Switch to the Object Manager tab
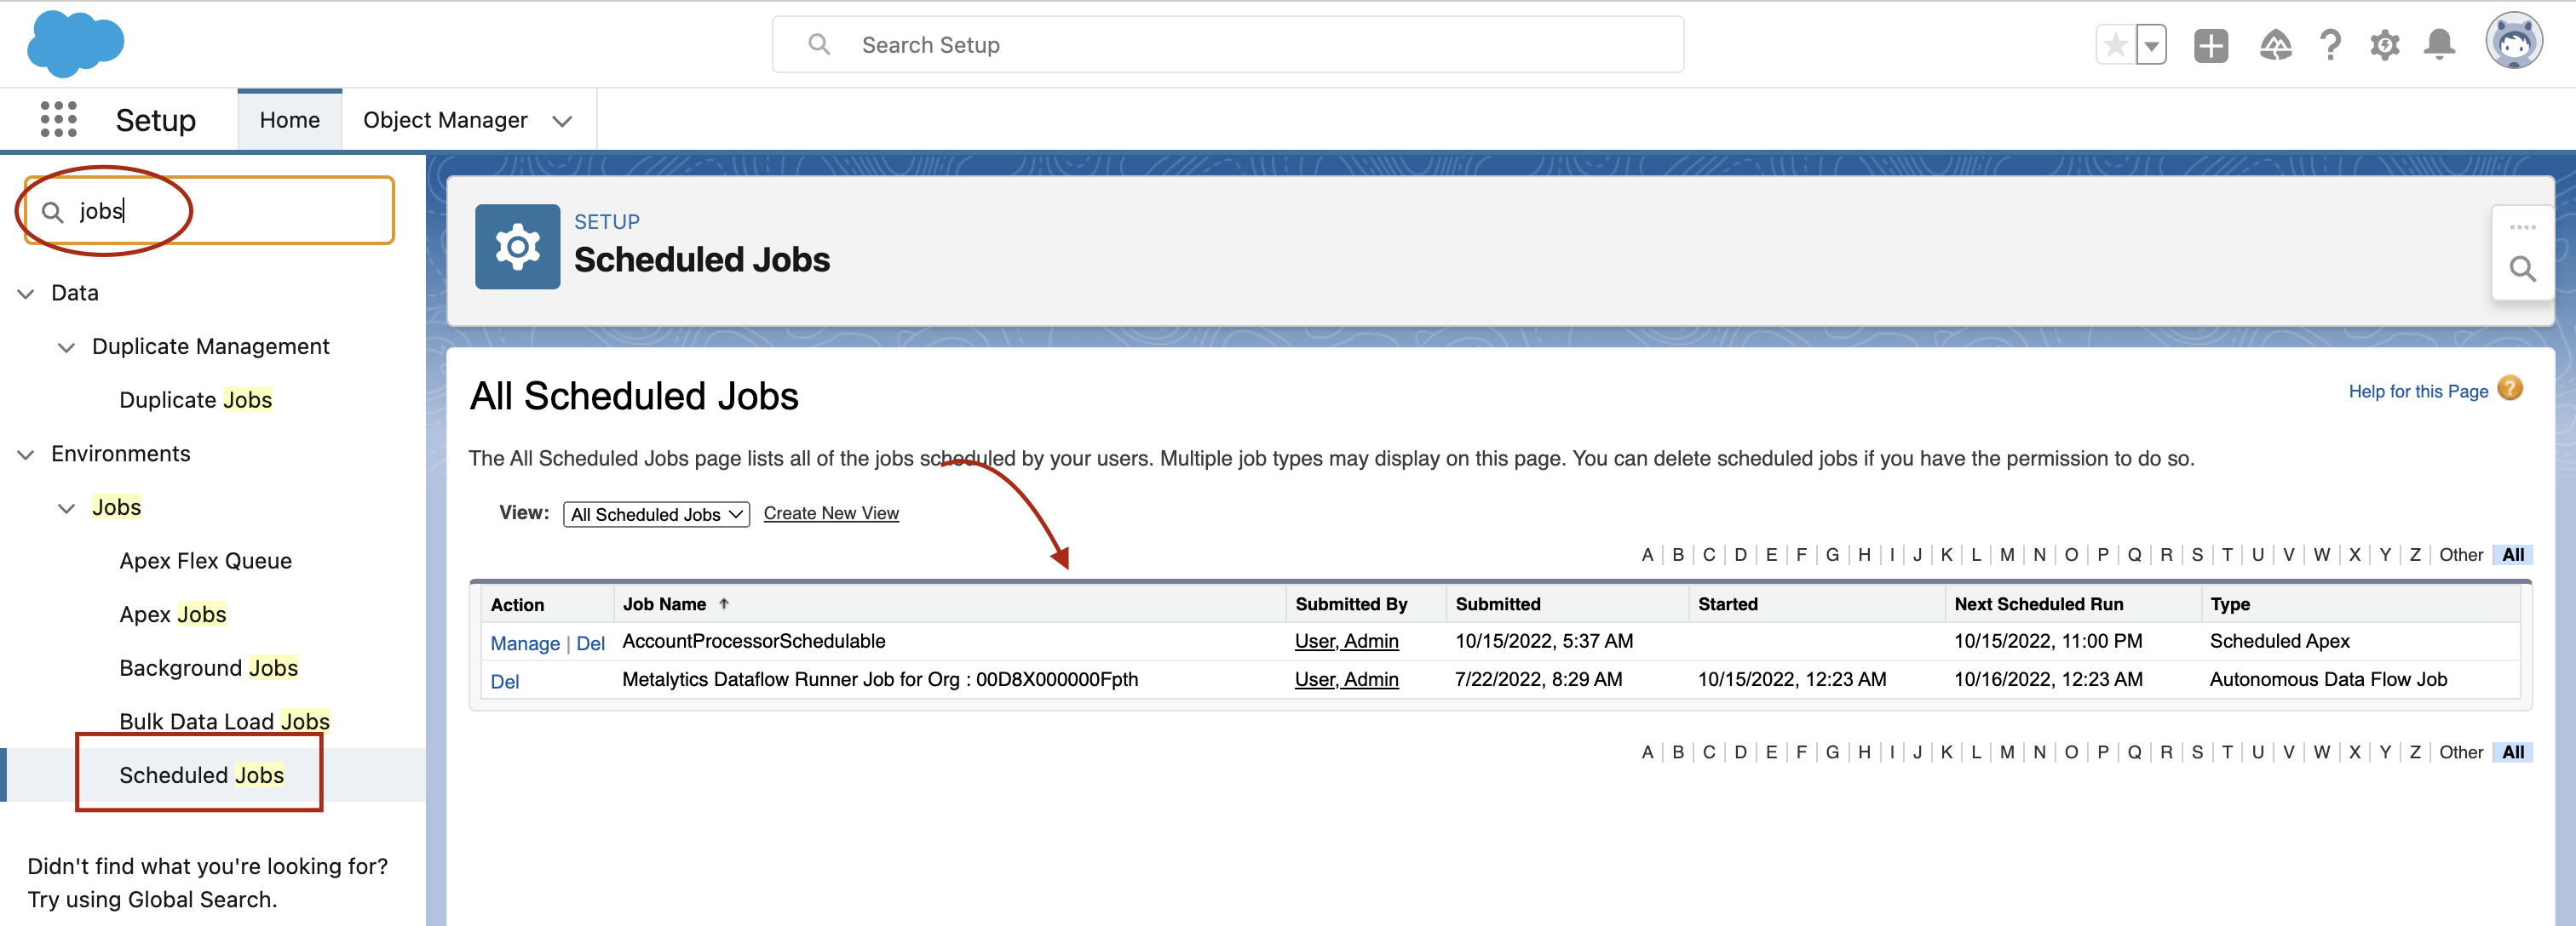Viewport: 2576px width, 926px height. pyautogui.click(x=445, y=120)
